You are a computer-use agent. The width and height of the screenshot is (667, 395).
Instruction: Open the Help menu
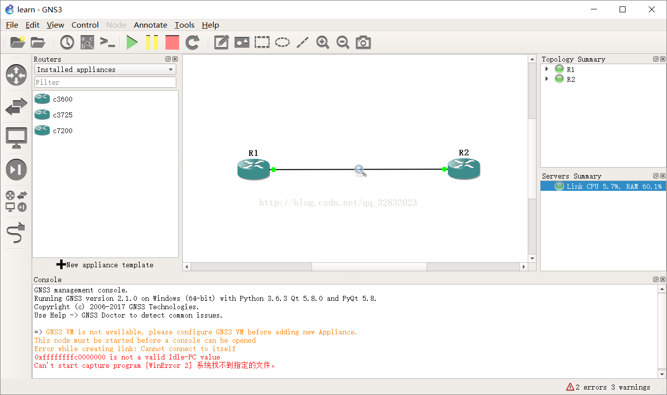point(210,25)
